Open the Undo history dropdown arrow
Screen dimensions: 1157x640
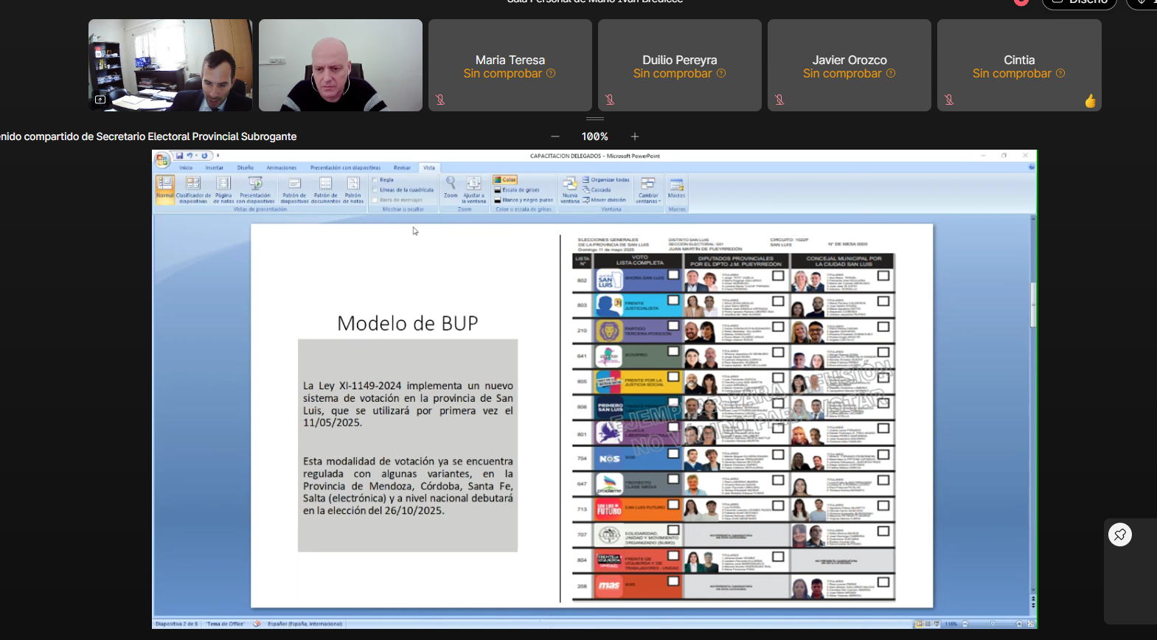(196, 156)
